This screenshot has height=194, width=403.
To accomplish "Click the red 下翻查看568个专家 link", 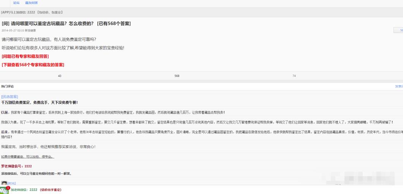I will pos(33,65).
